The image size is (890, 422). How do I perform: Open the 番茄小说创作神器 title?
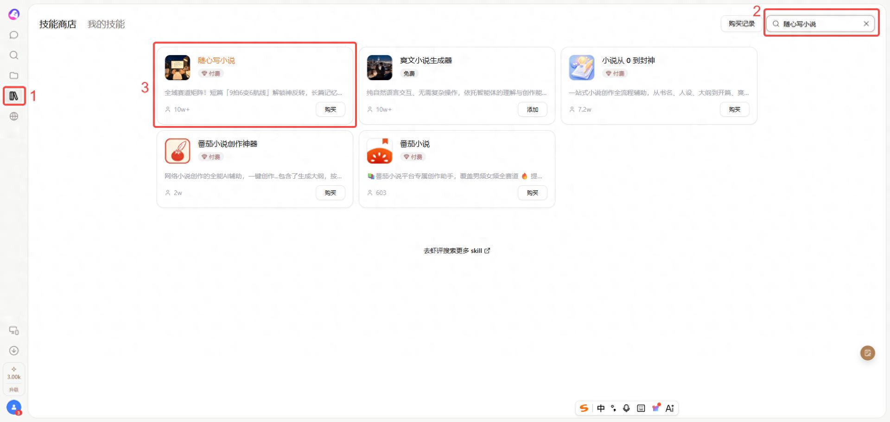click(228, 144)
